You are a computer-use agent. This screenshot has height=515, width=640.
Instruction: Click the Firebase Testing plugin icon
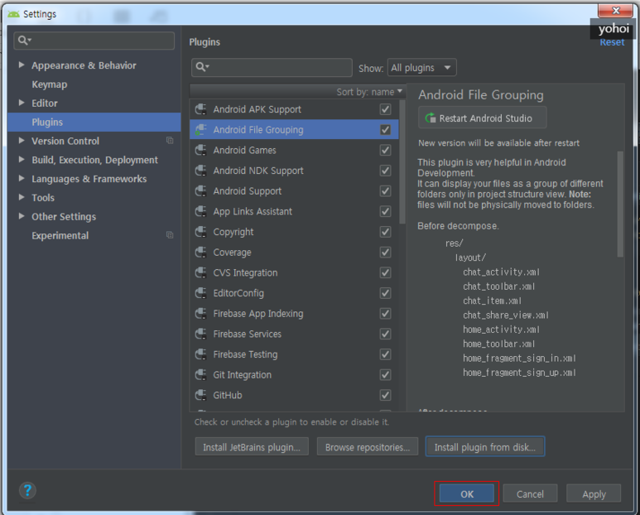tap(200, 354)
